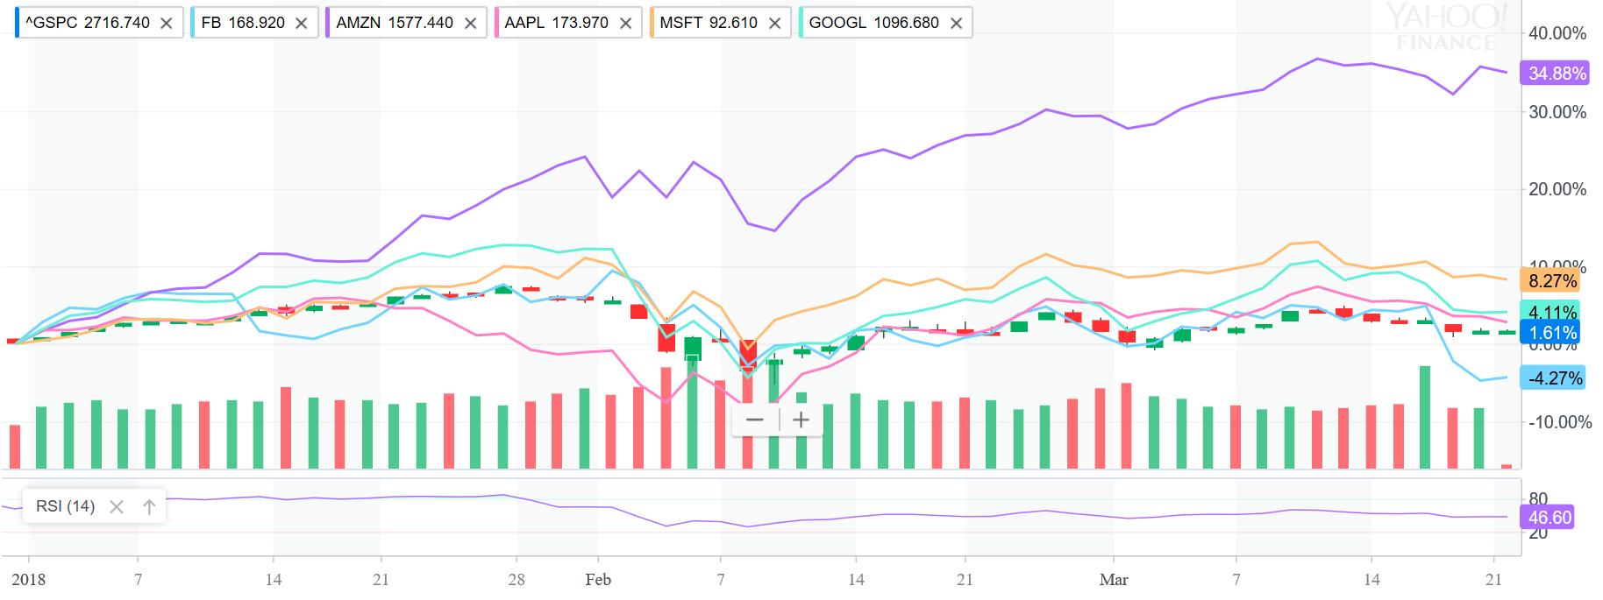Screen dimensions: 1603x600
Task: Click the Mar label on time axis
Action: 1114,579
